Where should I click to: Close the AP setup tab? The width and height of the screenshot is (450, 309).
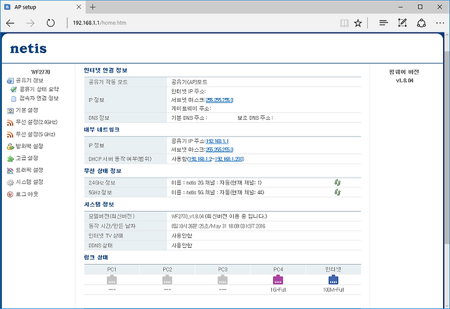(x=79, y=7)
